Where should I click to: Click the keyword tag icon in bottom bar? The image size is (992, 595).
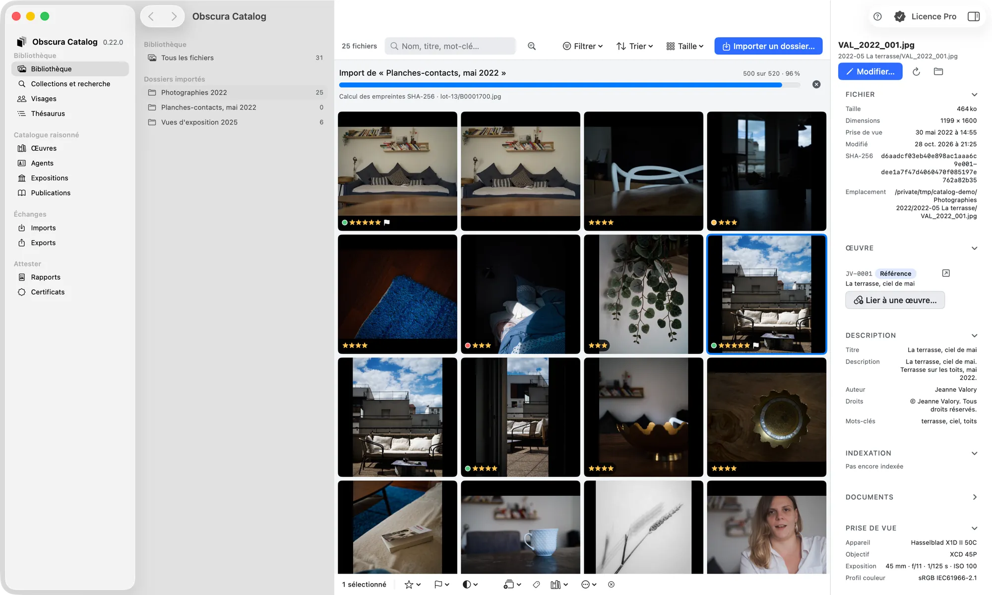click(536, 585)
